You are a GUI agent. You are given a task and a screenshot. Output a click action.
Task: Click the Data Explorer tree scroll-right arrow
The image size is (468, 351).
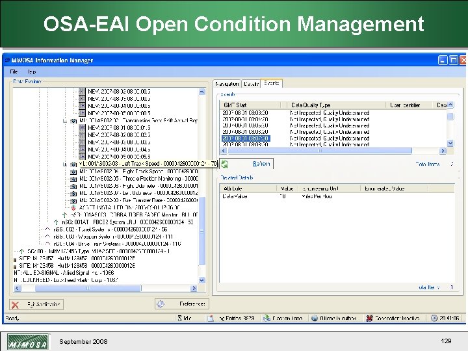pyautogui.click(x=194, y=289)
